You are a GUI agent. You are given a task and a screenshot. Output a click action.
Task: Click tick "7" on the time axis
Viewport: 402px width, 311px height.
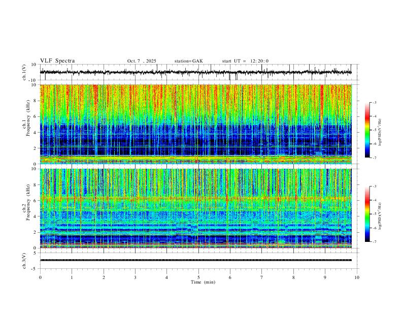262,277
